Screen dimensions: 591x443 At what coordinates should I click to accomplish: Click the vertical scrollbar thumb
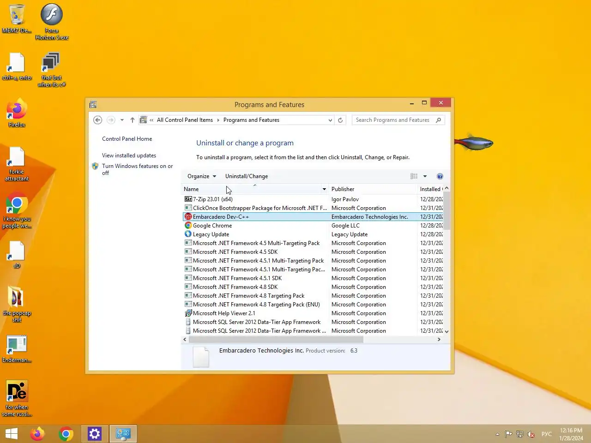coord(446,210)
